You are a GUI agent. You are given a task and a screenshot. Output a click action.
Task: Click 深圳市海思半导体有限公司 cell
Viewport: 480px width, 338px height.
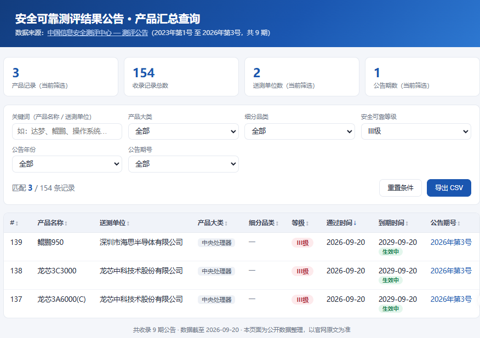141,242
